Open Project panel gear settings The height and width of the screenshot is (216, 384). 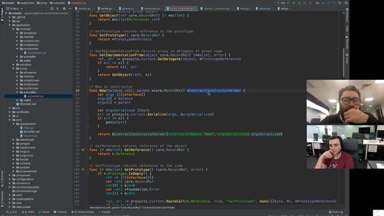(64, 8)
